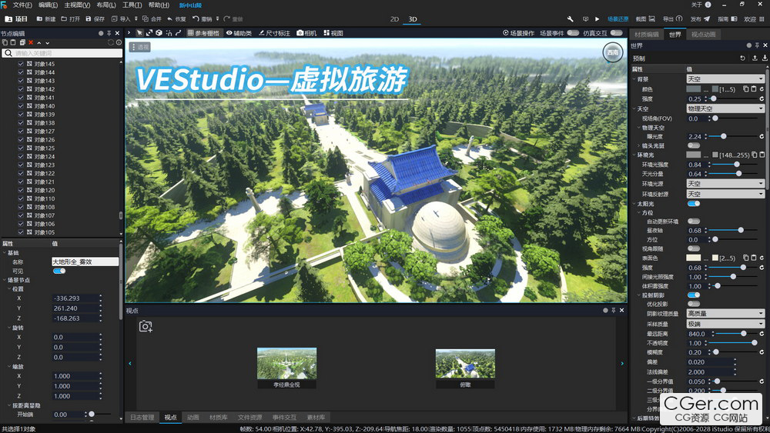Click the 打开 open folder button
Image resolution: width=770 pixels, height=433 pixels.
pyautogui.click(x=71, y=19)
